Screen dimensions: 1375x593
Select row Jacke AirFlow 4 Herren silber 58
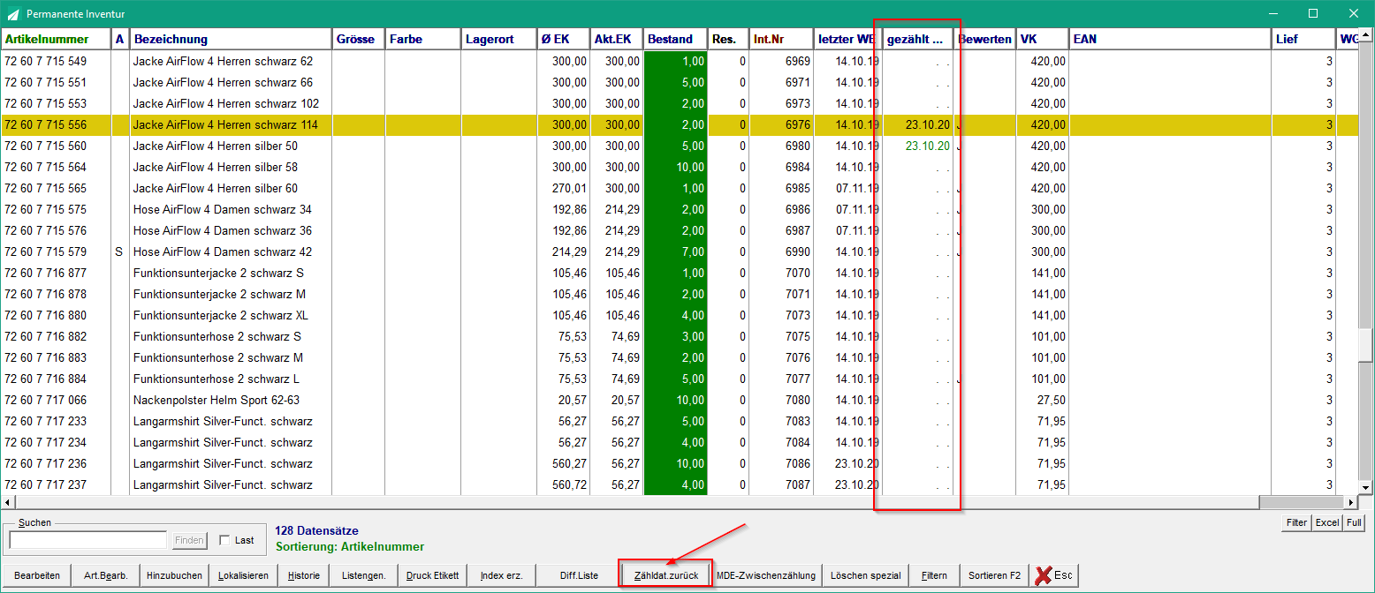[x=680, y=167]
